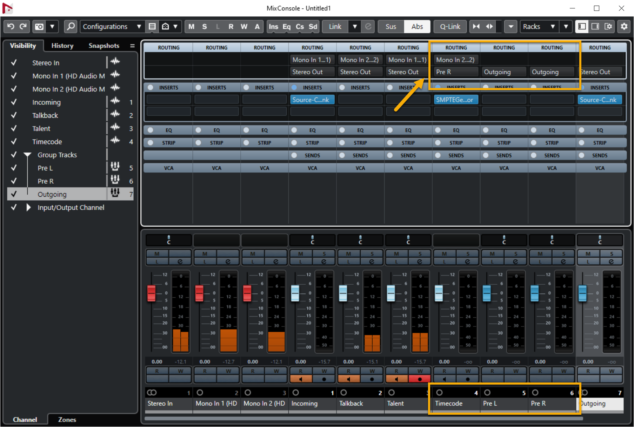This screenshot has width=634, height=427.
Task: Expand the Input/Output Channel tree group
Action: click(x=28, y=208)
